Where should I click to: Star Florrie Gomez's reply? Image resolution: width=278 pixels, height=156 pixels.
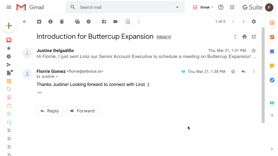[x=233, y=72]
